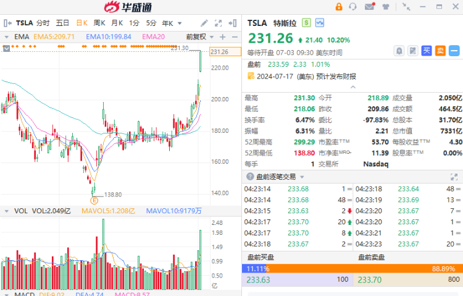The height and width of the screenshot is (296, 463).
Task: Set a price alert with the bell icon
Action: click(x=399, y=51)
